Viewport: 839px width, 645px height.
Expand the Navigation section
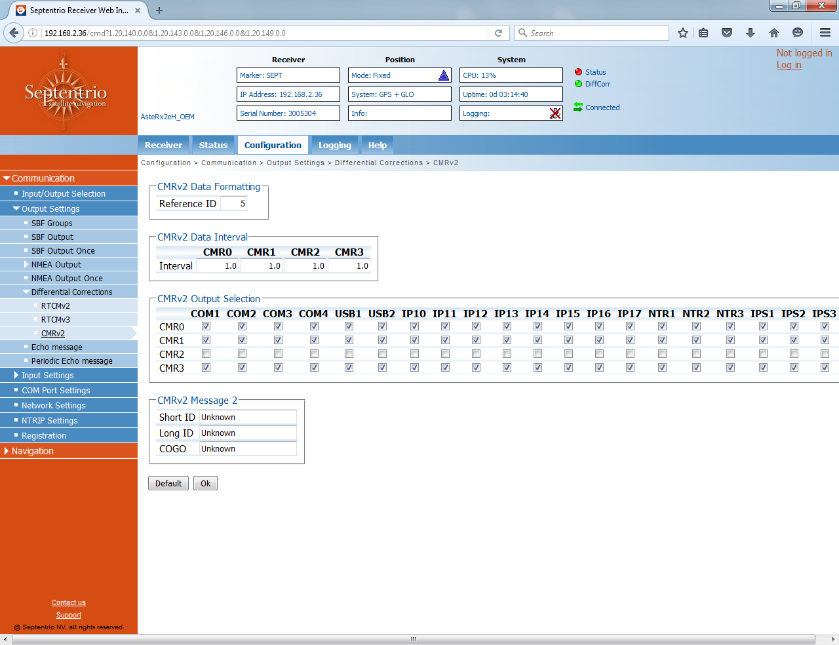coord(7,451)
